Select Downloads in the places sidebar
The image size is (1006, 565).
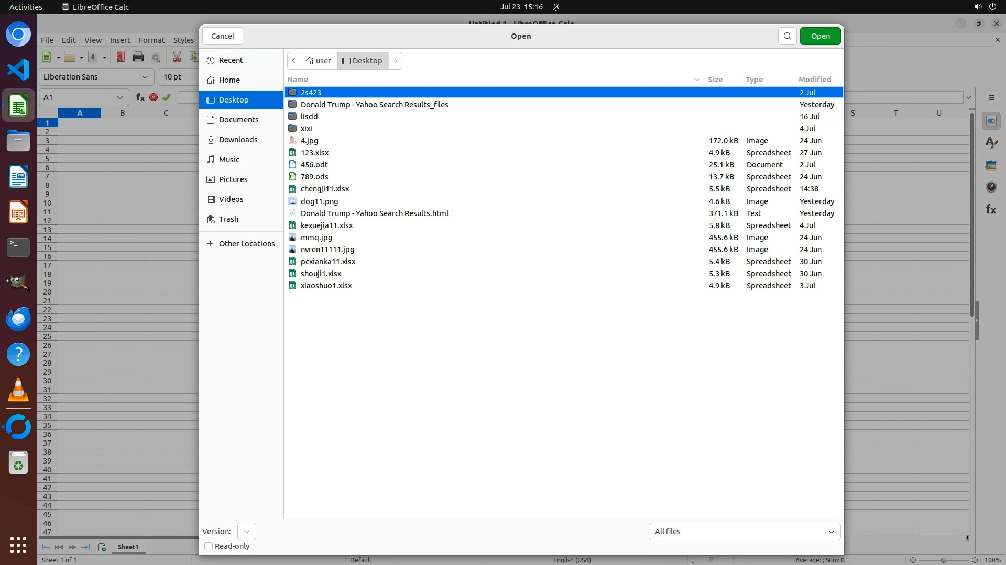(238, 140)
